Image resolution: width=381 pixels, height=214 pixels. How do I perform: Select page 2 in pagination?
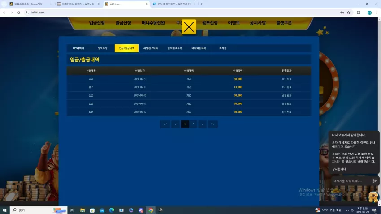pyautogui.click(x=193, y=124)
